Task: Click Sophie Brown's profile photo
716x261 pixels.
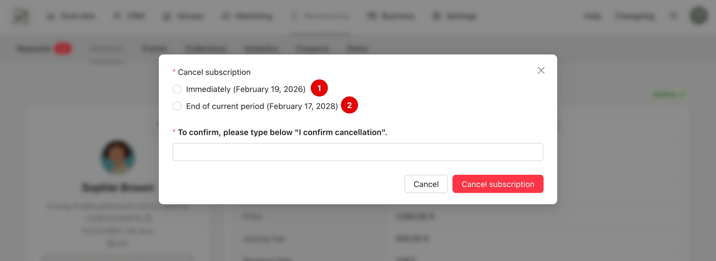Action: click(x=118, y=157)
